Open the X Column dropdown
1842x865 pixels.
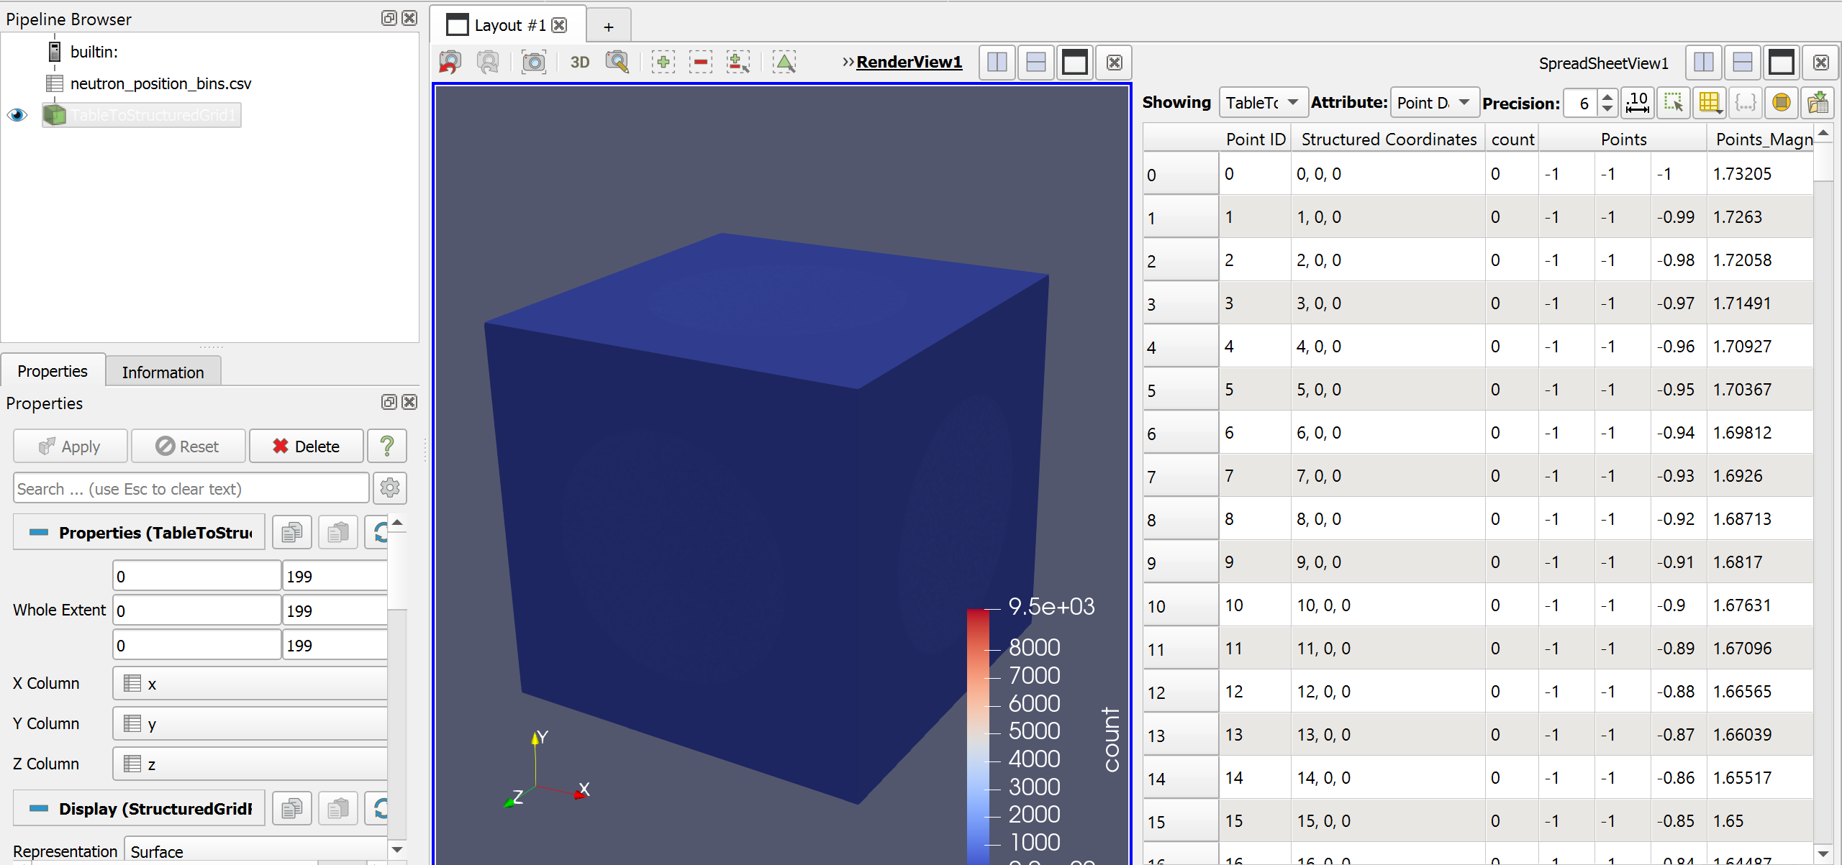click(x=252, y=683)
